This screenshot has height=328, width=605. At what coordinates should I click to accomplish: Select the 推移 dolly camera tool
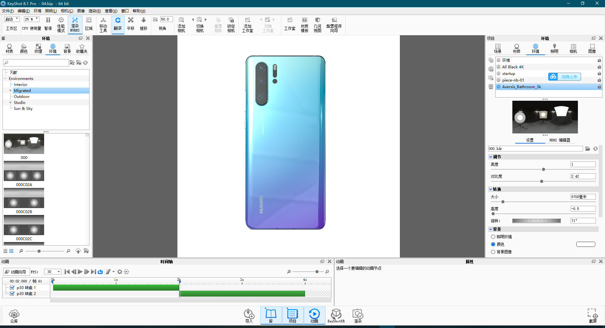point(143,24)
